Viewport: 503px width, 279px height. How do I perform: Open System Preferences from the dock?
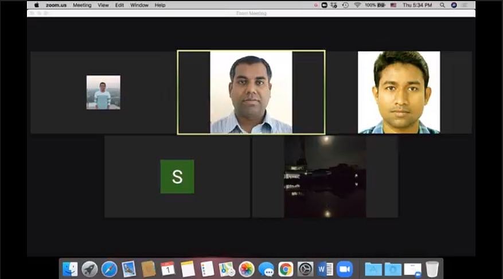tap(305, 269)
